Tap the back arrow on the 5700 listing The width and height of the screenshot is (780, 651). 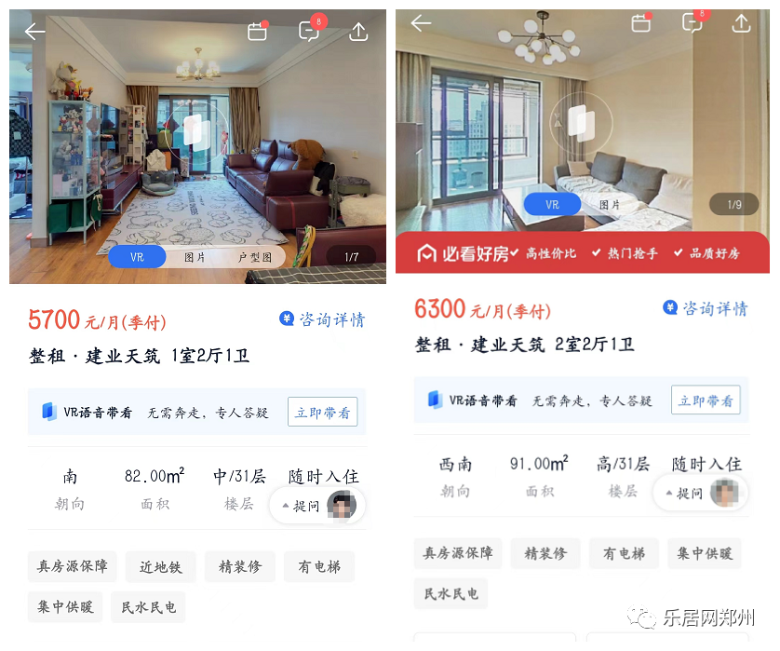point(34,32)
